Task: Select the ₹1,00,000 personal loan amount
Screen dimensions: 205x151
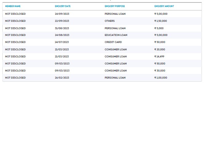Action: point(161,78)
